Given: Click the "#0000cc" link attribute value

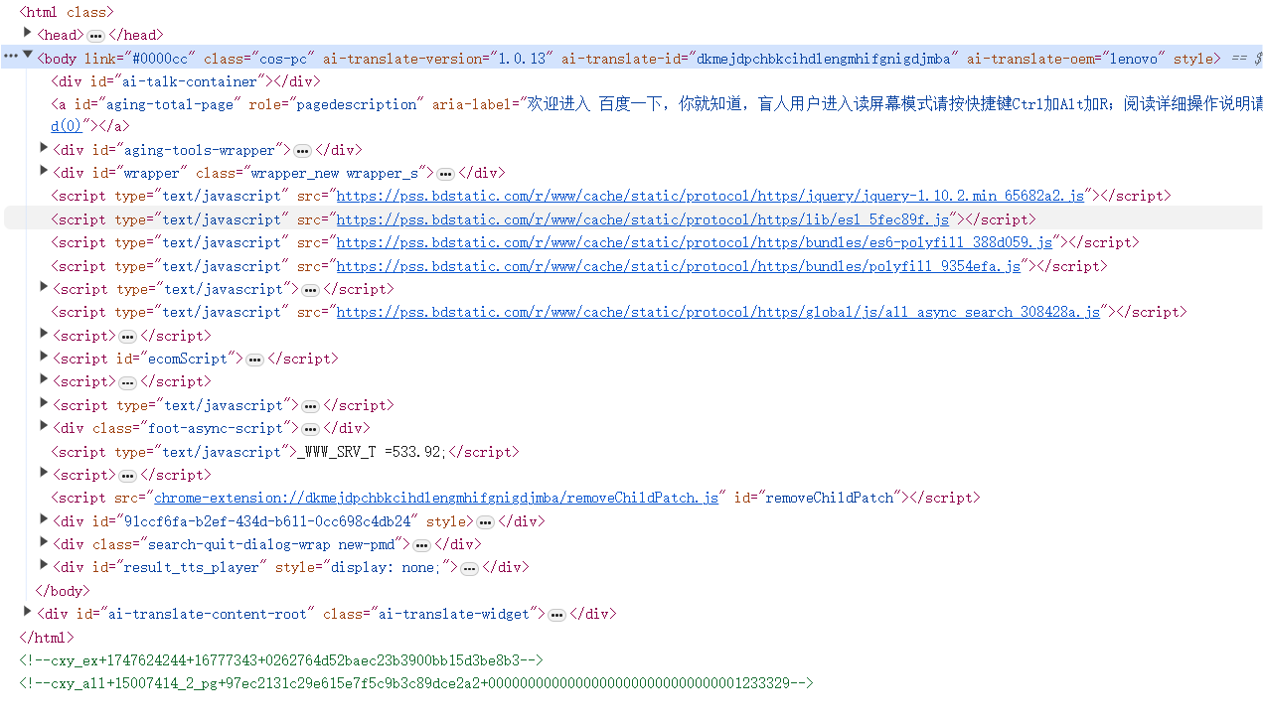Looking at the screenshot, I should 158,59.
